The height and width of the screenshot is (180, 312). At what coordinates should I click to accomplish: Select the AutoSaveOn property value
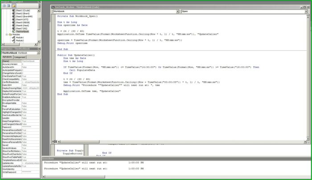(30, 67)
